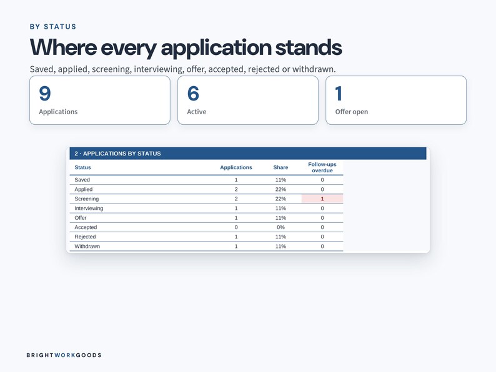Click the overdue count in Offer row
The height and width of the screenshot is (372, 496).
pyautogui.click(x=322, y=218)
